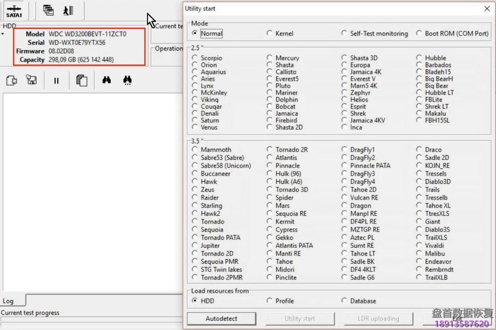496x330 pixels.
Task: Select the SATA1 port icon
Action: pos(13,10)
